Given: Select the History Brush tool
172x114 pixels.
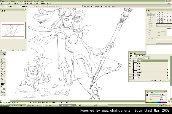Looking at the screenshot, I should tap(4, 66).
